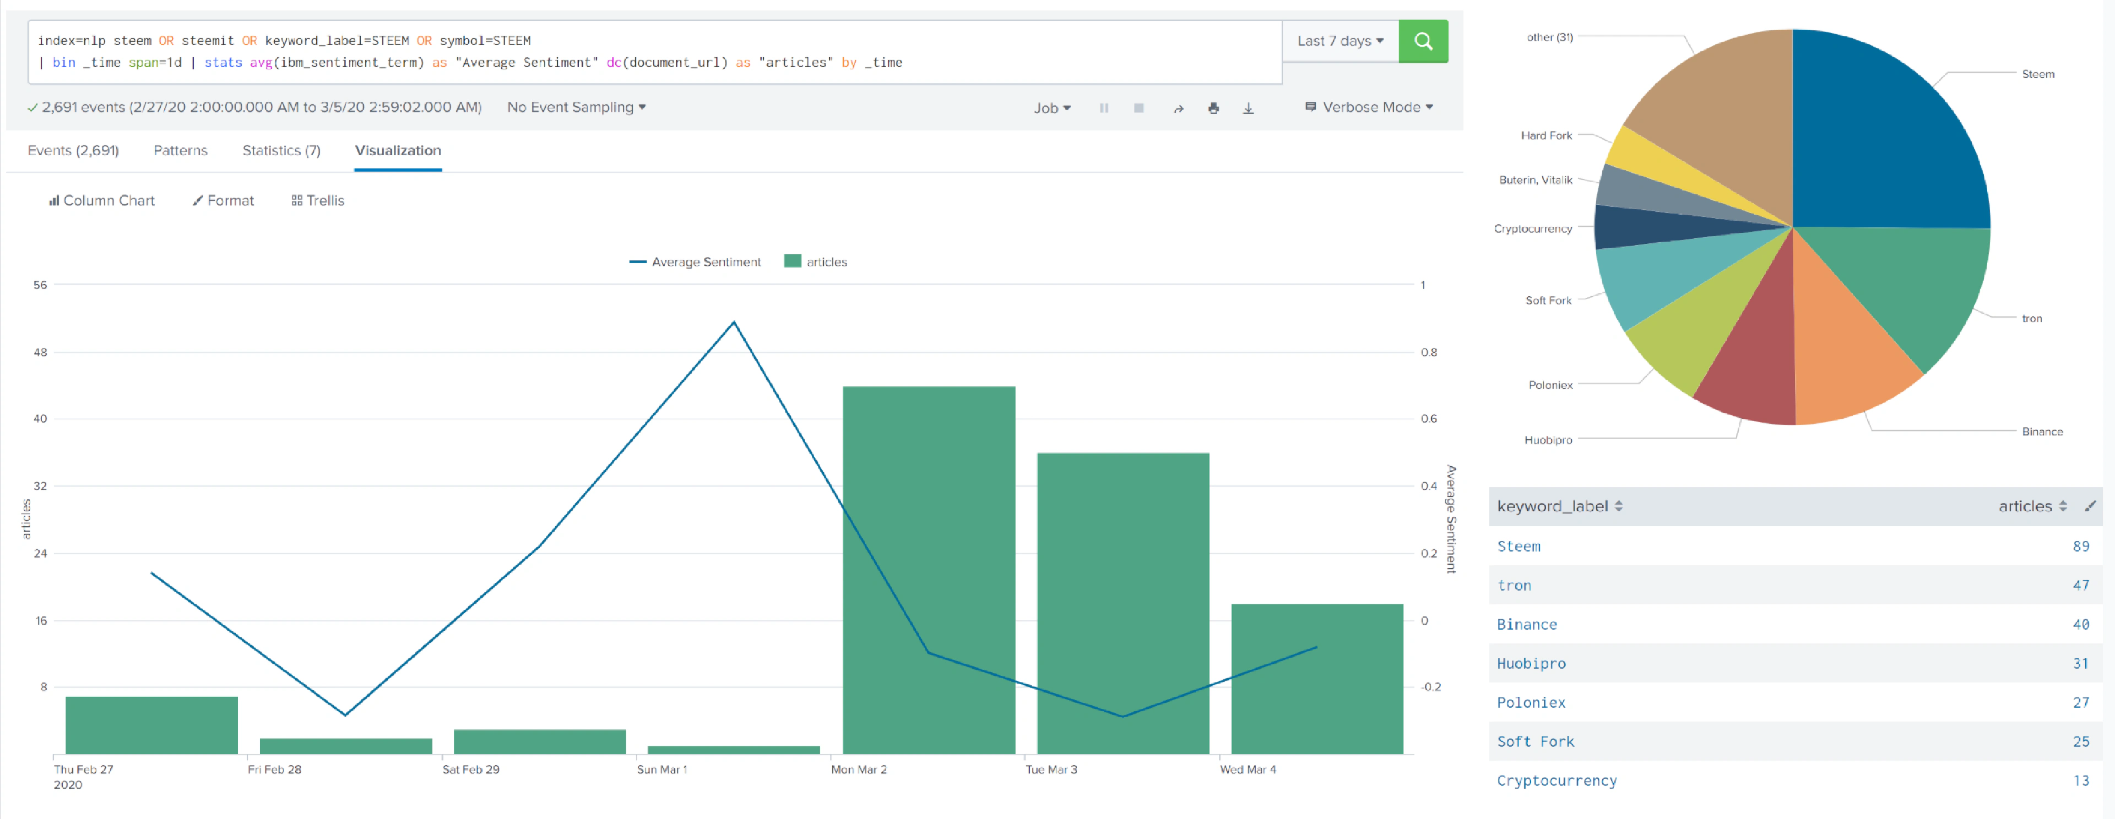Click the Wed Mar 4 articles bar

click(1317, 680)
